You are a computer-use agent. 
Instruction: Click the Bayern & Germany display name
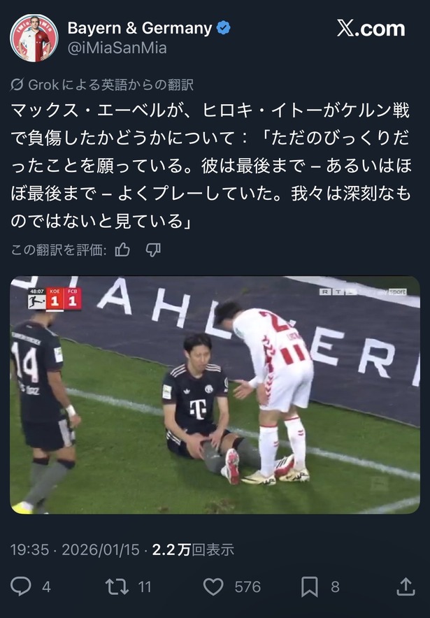(x=140, y=28)
